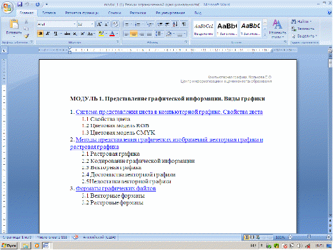The height and width of the screenshot is (250, 333).
Task: Apply red font color button
Action: 112,34
